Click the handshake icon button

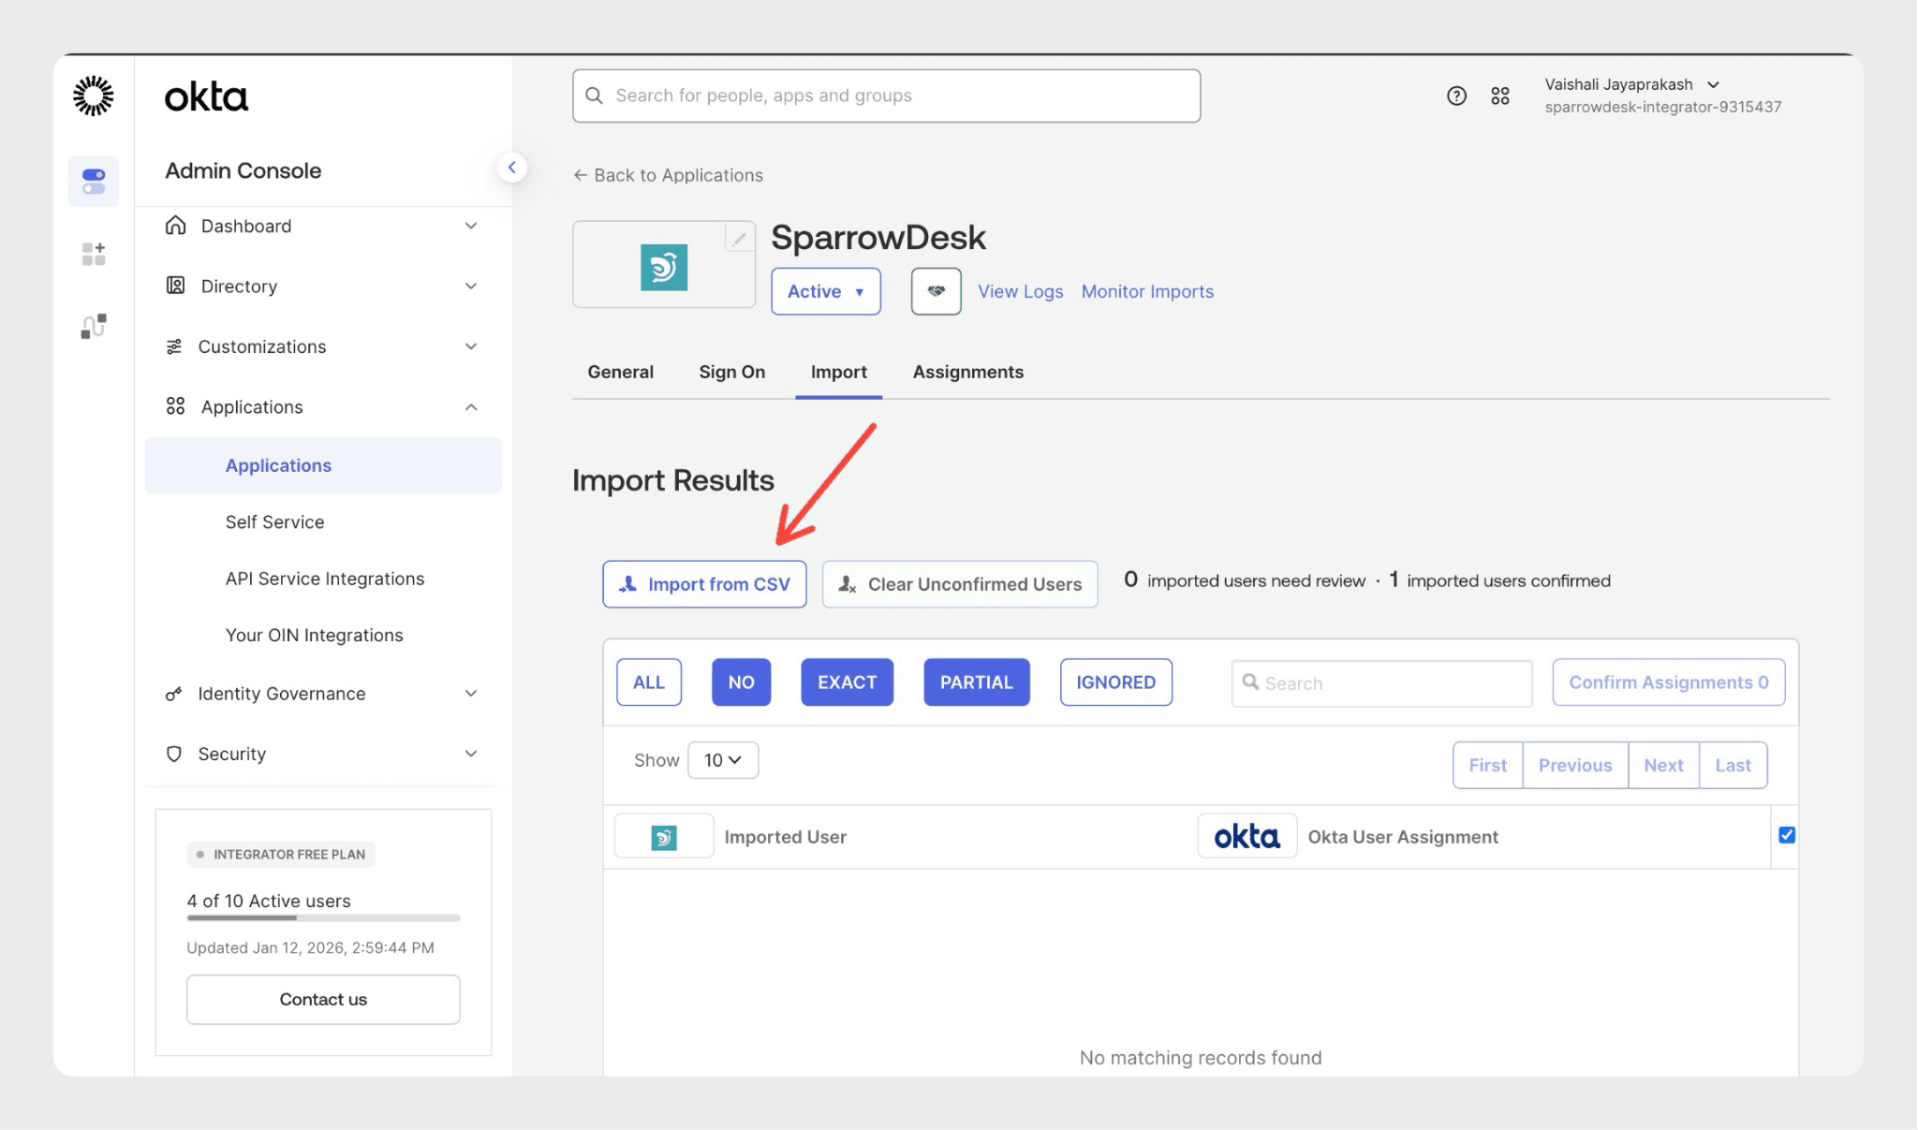click(x=936, y=291)
